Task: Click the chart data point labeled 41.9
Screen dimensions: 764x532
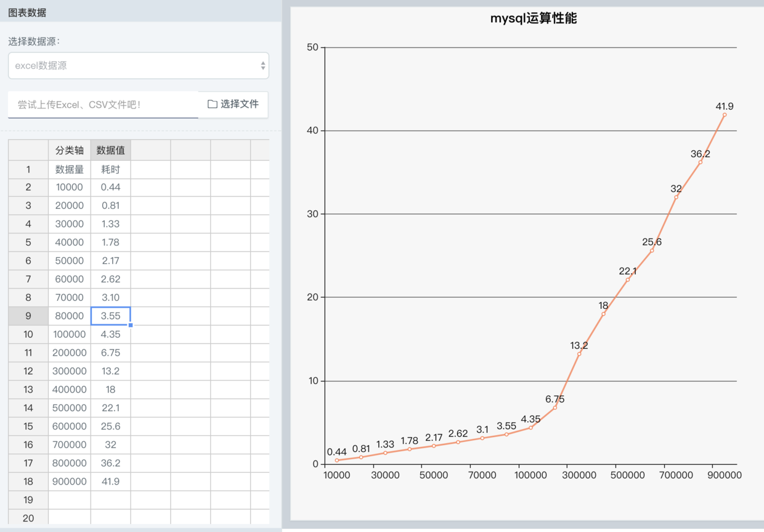Action: (x=725, y=115)
